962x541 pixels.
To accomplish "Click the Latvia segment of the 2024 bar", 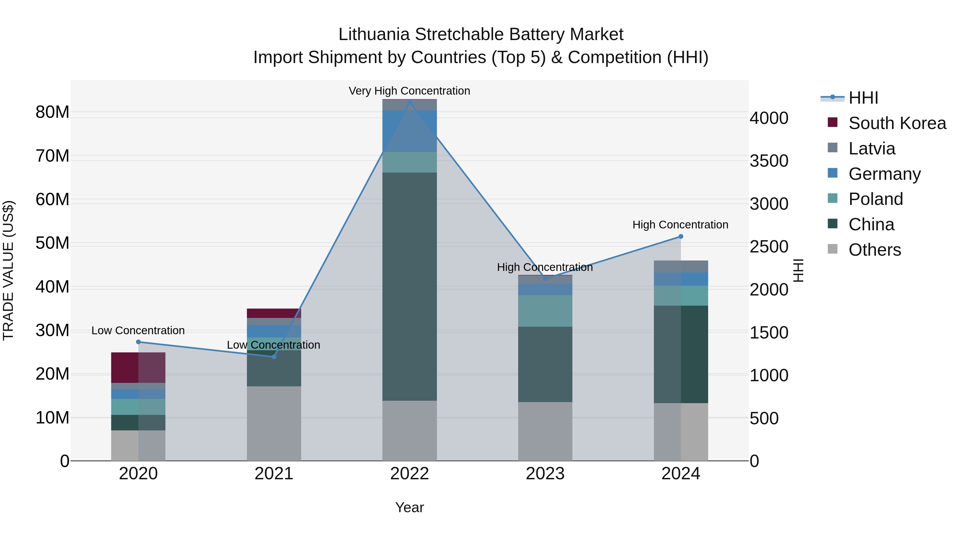I will 681,267.
